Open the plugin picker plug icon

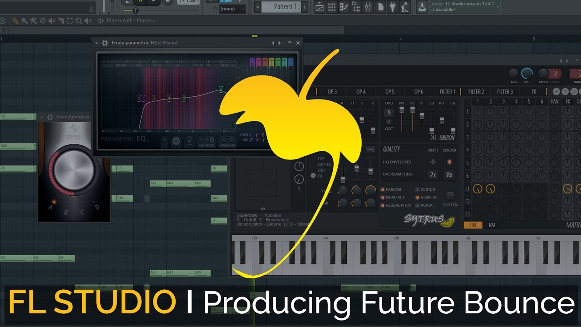(393, 7)
